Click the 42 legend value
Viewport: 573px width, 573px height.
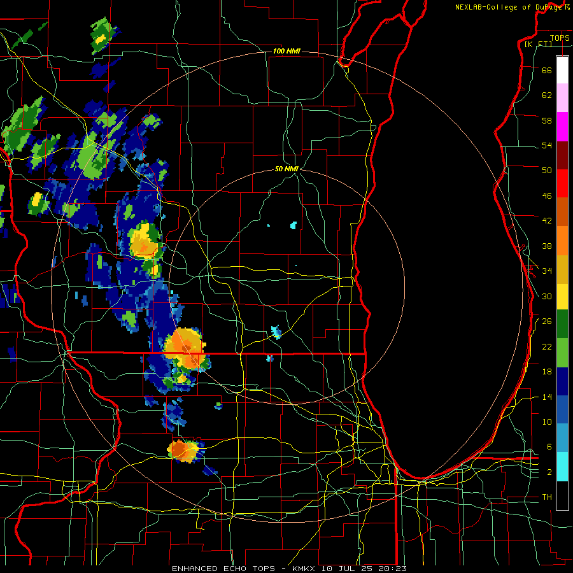(x=547, y=220)
